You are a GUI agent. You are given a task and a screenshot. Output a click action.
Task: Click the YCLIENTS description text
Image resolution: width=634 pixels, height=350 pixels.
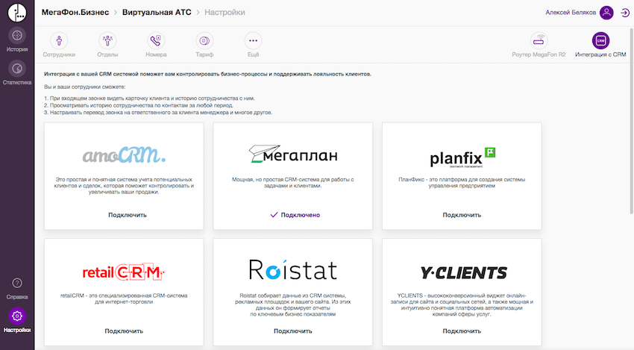[462, 304]
